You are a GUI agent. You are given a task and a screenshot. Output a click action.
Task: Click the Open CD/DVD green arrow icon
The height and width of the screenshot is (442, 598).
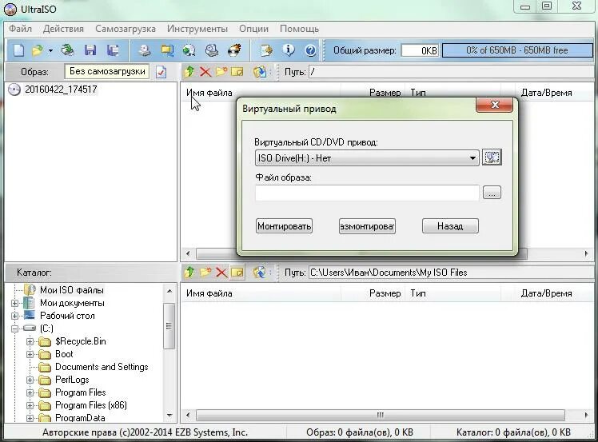(68, 50)
